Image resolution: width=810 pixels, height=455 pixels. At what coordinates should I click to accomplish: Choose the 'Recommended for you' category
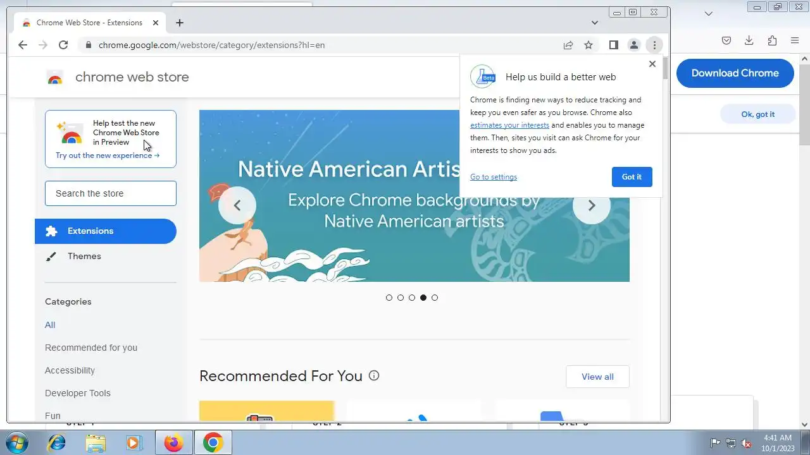coord(91,348)
